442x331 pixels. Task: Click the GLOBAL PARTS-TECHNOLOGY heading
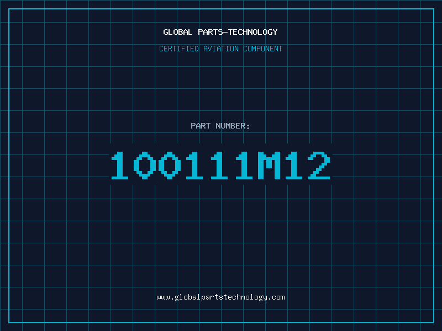click(220, 32)
